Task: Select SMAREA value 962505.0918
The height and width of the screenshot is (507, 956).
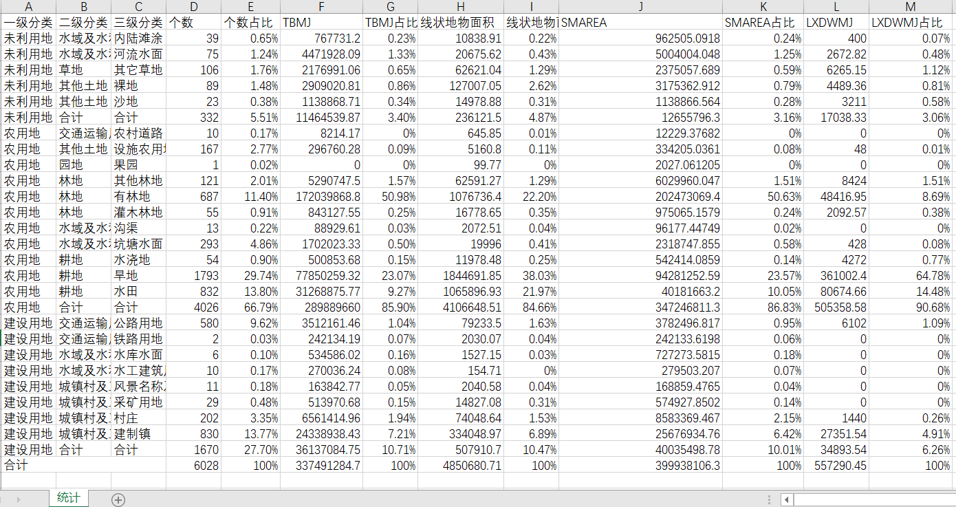Action: pos(640,39)
